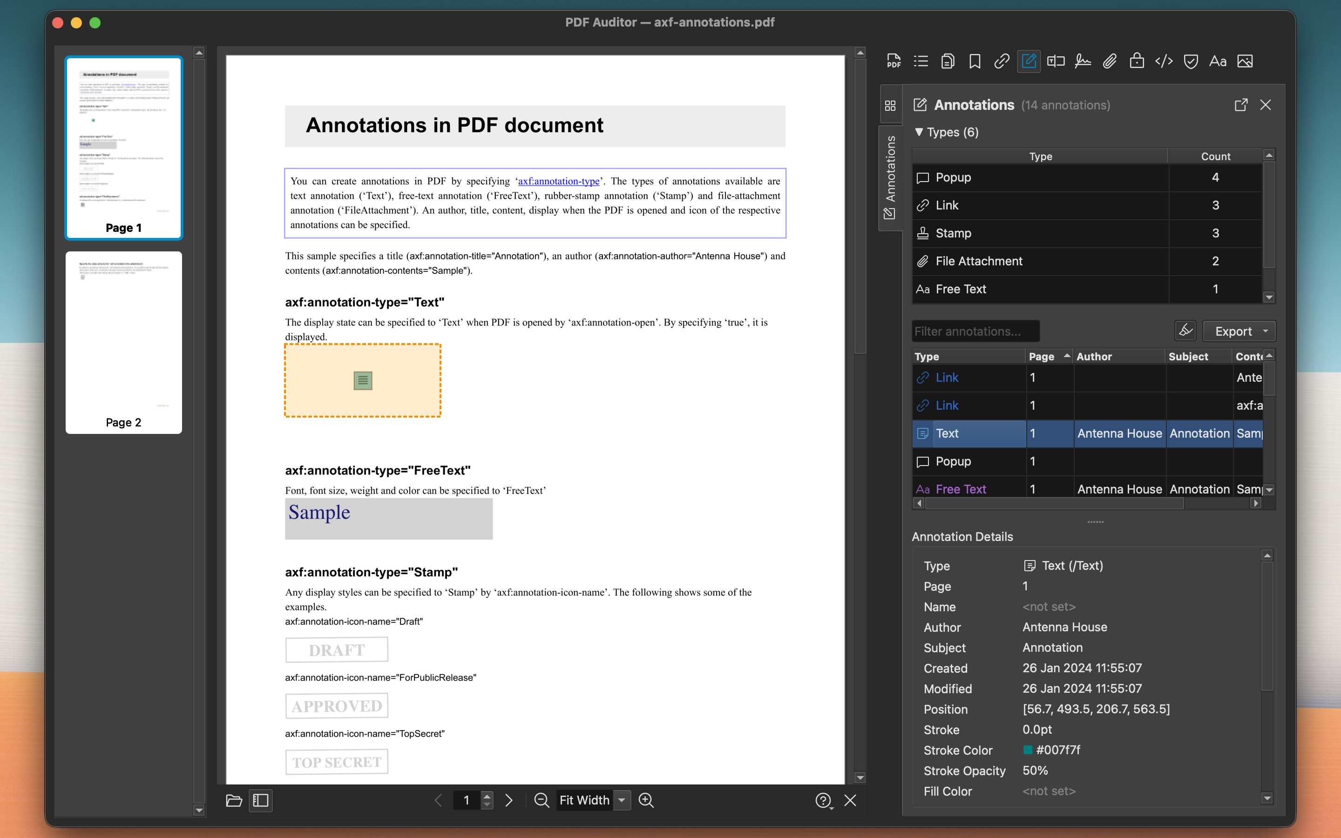Open the Security lock tool
Viewport: 1341px width, 838px height.
[x=1136, y=61]
